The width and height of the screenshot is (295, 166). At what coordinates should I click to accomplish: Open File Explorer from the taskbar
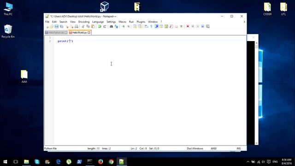point(26,162)
